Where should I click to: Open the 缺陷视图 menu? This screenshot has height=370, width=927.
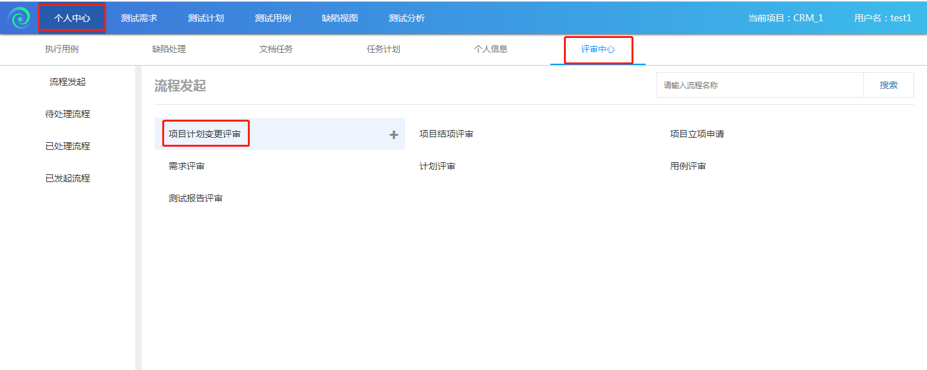pyautogui.click(x=340, y=18)
